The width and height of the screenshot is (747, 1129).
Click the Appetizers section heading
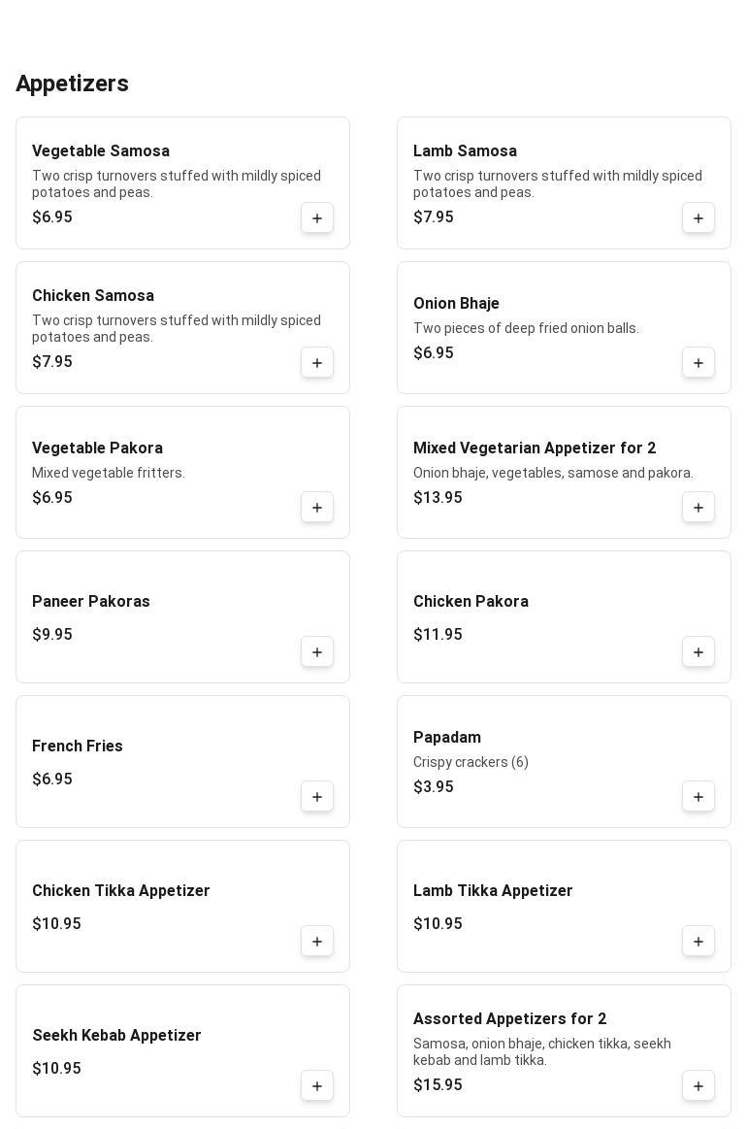pos(73,83)
